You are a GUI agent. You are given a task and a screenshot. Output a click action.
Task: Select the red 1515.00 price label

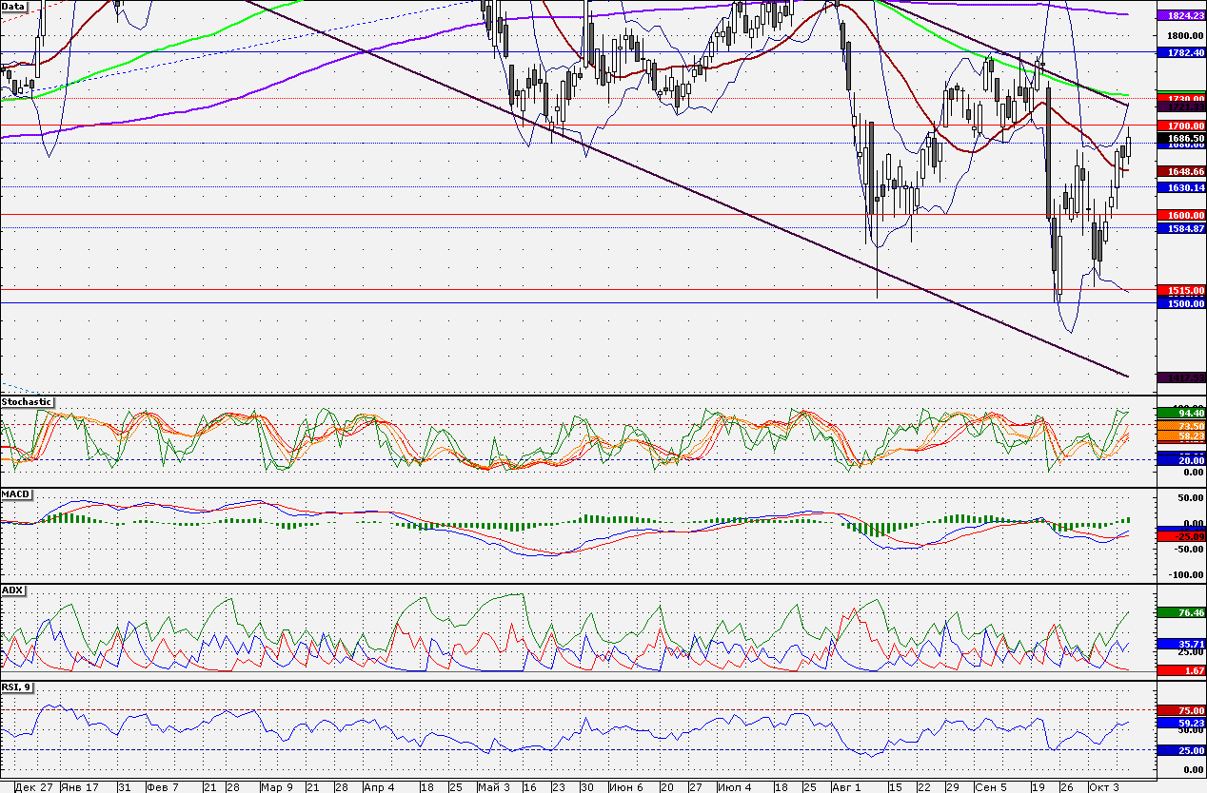pos(1180,290)
